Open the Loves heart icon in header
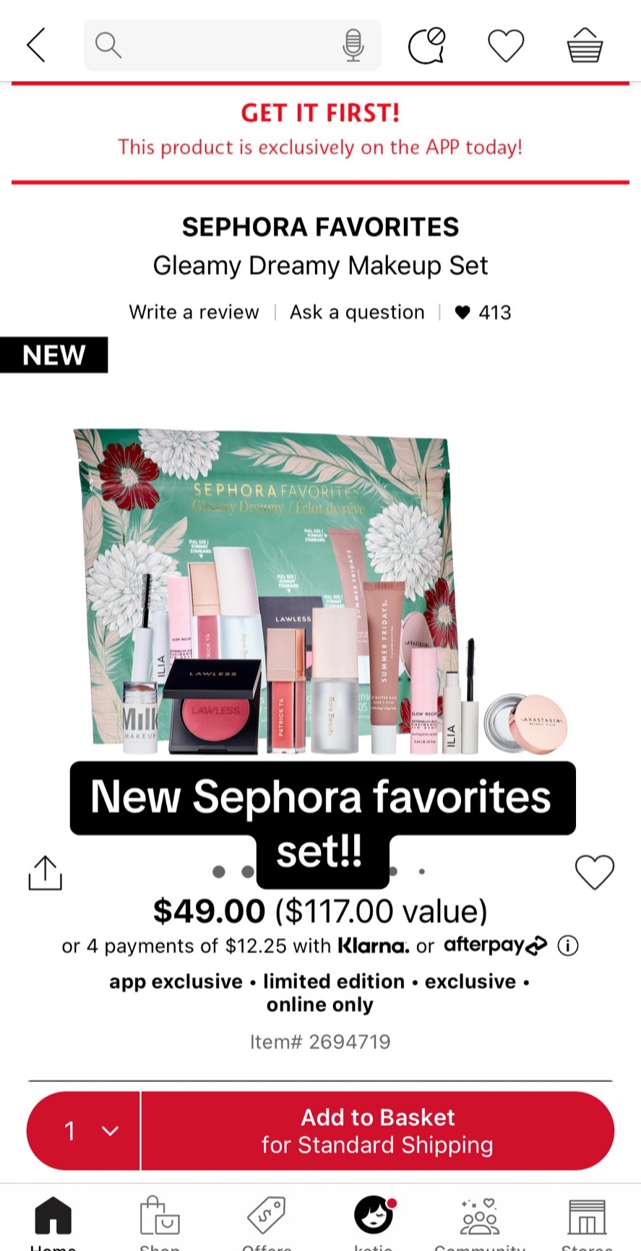Image resolution: width=641 pixels, height=1251 pixels. 505,46
